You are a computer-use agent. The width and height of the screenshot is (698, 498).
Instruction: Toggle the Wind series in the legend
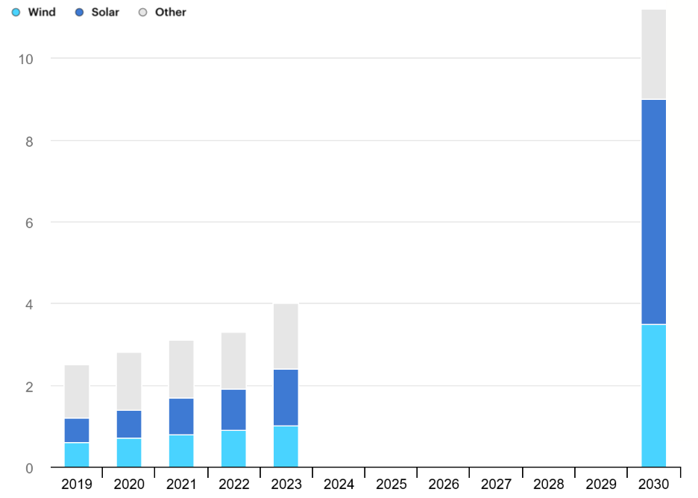point(35,12)
